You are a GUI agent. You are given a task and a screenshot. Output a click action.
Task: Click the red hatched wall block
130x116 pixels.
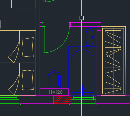coord(62,99)
